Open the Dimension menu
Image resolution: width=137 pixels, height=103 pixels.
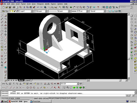pyautogui.click(x=40, y=4)
